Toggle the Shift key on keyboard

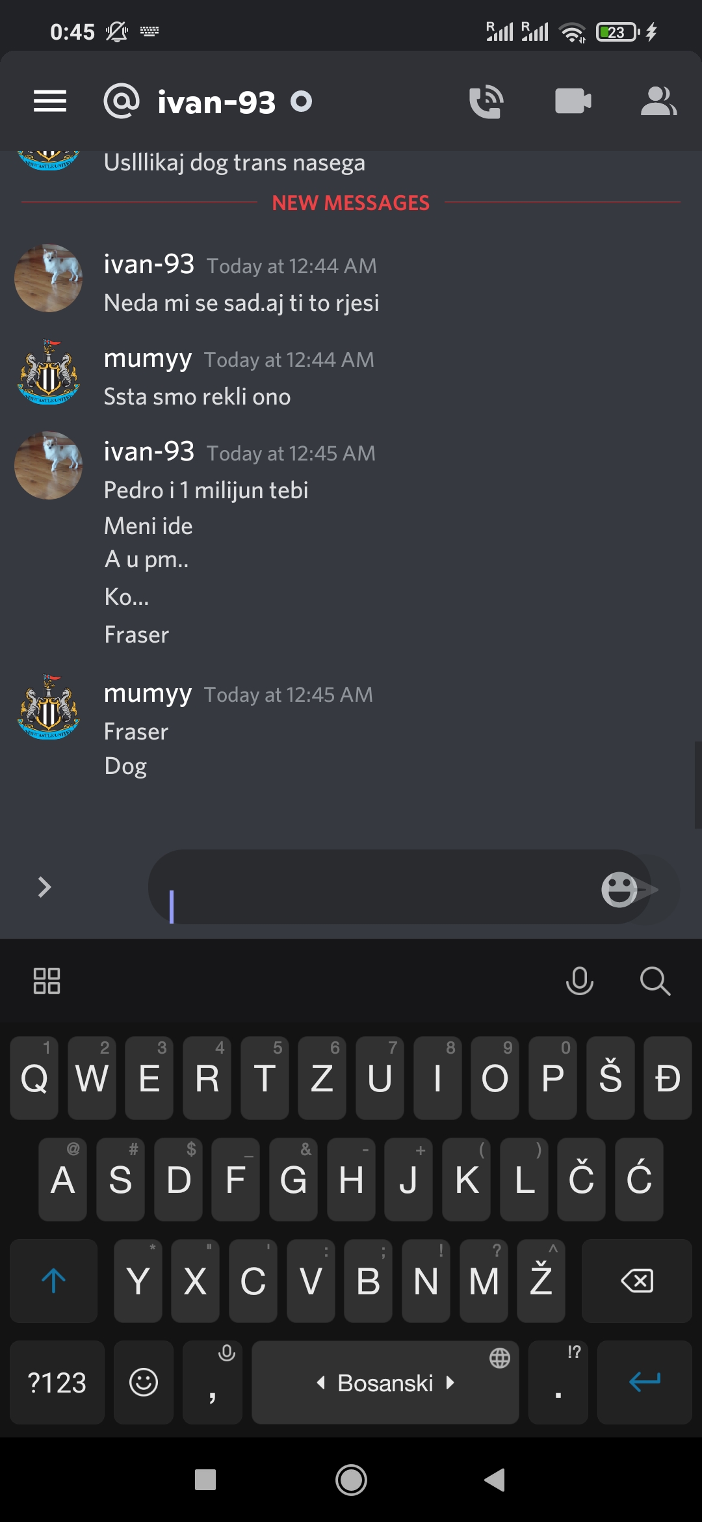pyautogui.click(x=54, y=1281)
